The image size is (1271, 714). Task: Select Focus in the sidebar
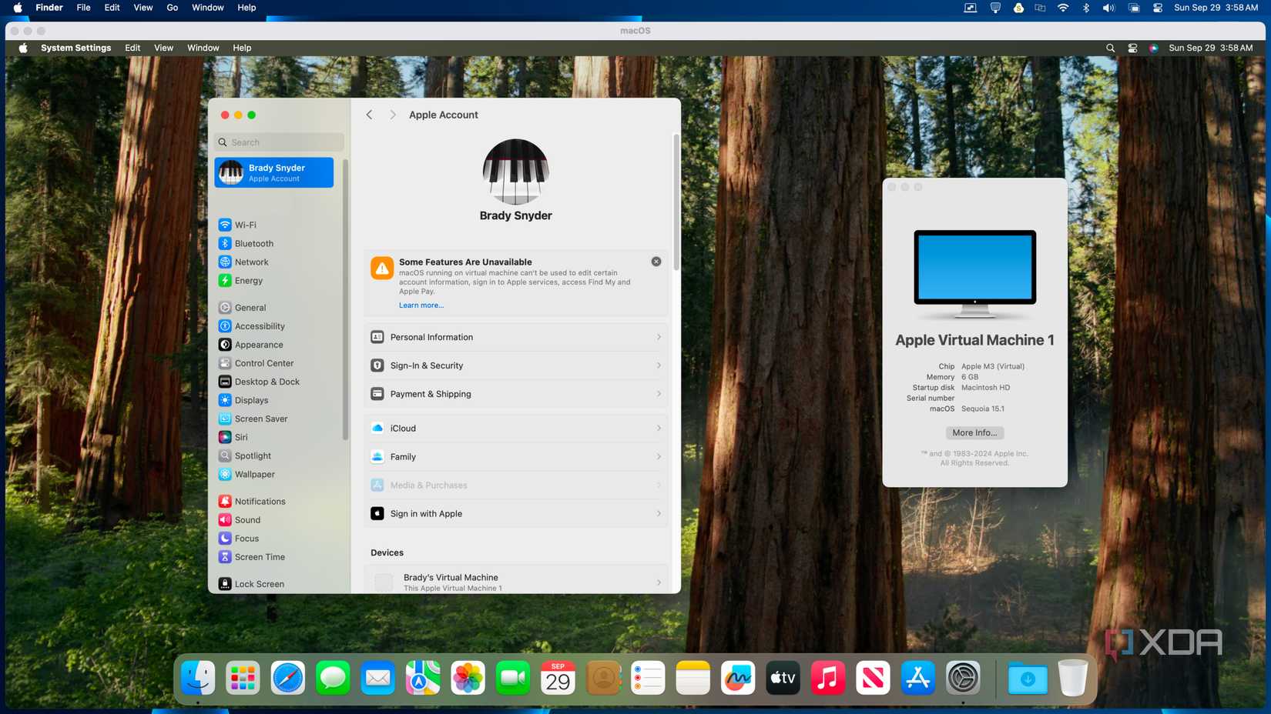click(239, 539)
